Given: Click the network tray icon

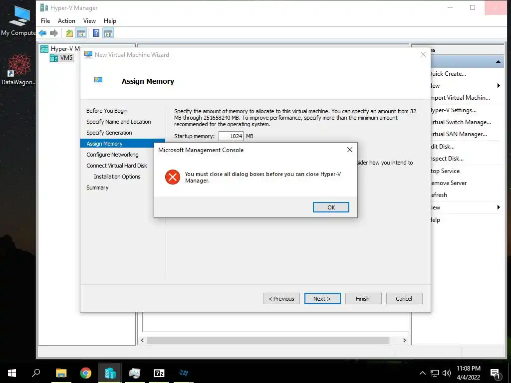Looking at the screenshot, I should [x=435, y=373].
